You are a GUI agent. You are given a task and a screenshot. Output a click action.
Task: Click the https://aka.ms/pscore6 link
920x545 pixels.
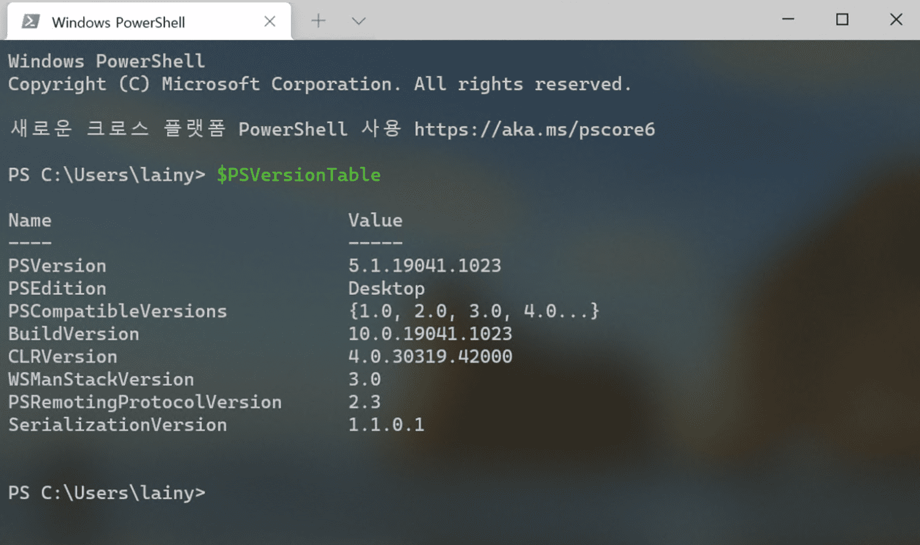(534, 130)
